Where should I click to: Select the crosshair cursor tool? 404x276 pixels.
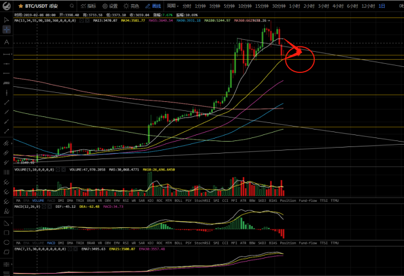pos(7,30)
